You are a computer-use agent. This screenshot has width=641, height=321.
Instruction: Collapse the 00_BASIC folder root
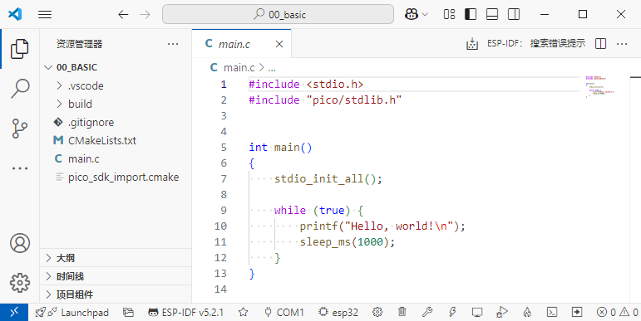116,68
